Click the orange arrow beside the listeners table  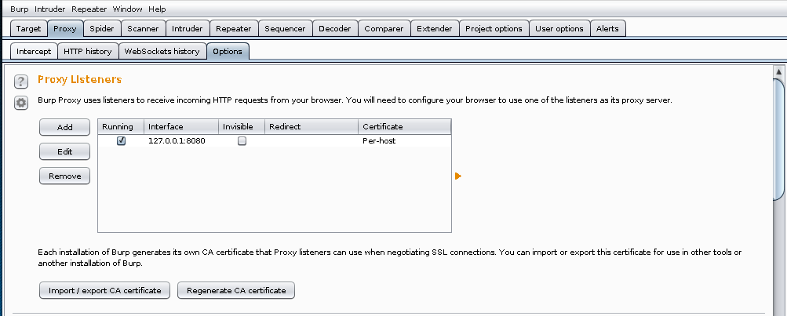(457, 176)
